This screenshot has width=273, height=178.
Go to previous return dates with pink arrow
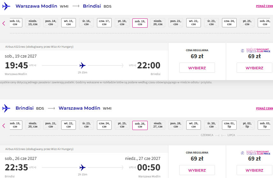tap(4, 126)
